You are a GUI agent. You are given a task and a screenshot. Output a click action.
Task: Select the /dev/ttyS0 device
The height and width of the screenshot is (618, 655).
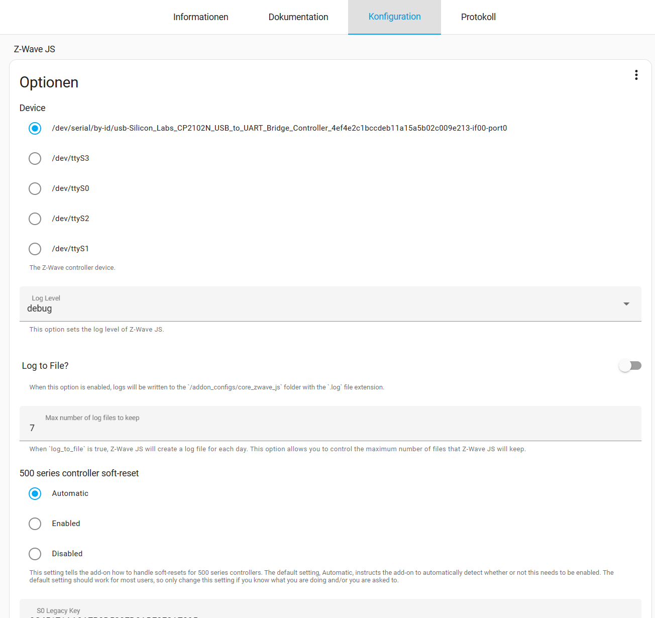[35, 188]
